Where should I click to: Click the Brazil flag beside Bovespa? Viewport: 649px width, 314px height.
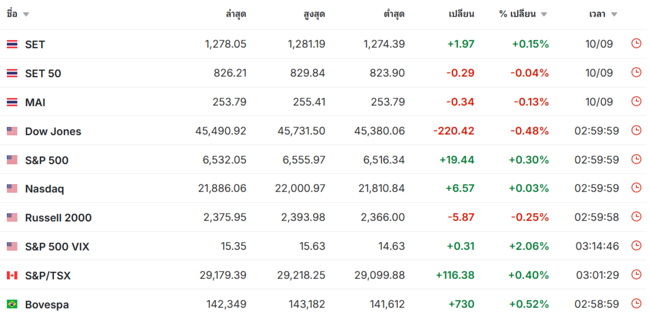[12, 305]
